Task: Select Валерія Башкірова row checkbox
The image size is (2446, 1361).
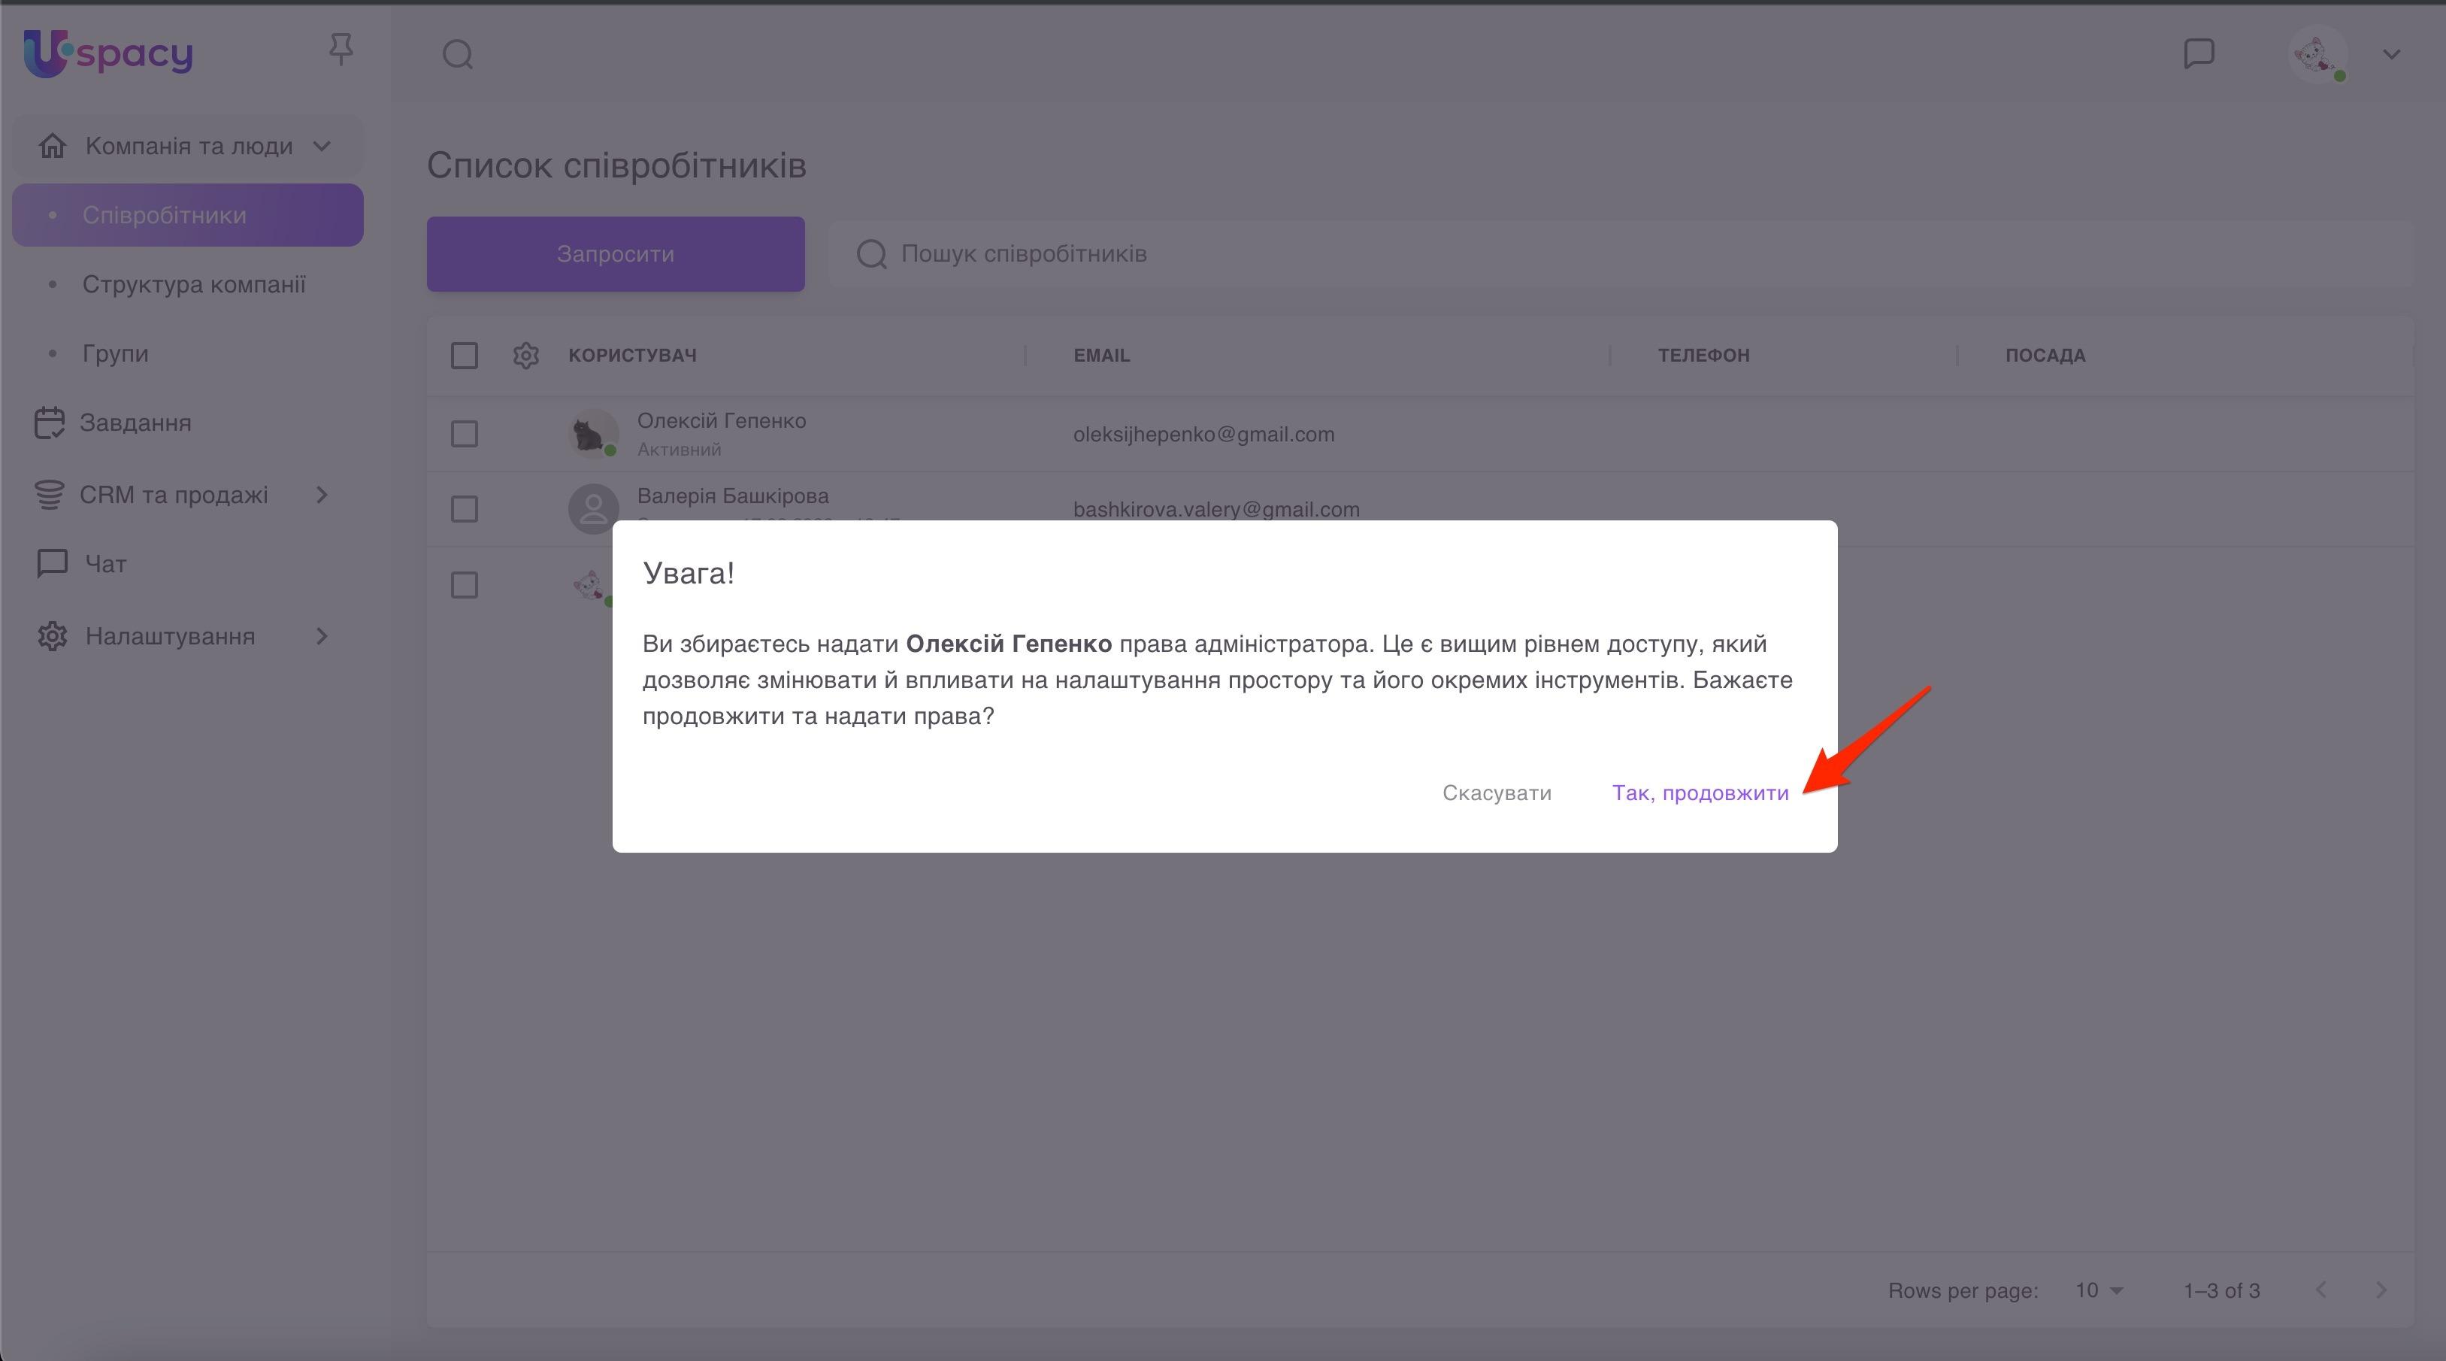Action: pos(465,509)
